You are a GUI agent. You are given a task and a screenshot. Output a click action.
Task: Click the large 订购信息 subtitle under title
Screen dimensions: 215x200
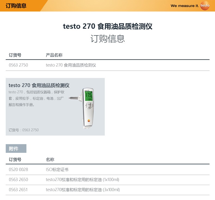coord(107,39)
